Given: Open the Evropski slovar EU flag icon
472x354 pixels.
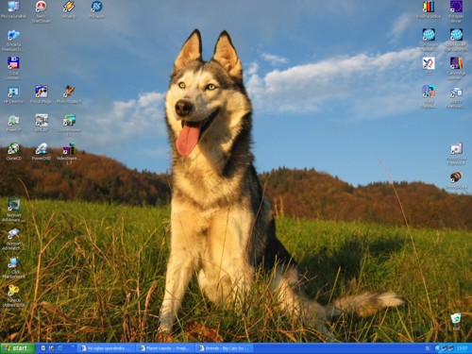Looking at the screenshot, I should (x=456, y=7).
